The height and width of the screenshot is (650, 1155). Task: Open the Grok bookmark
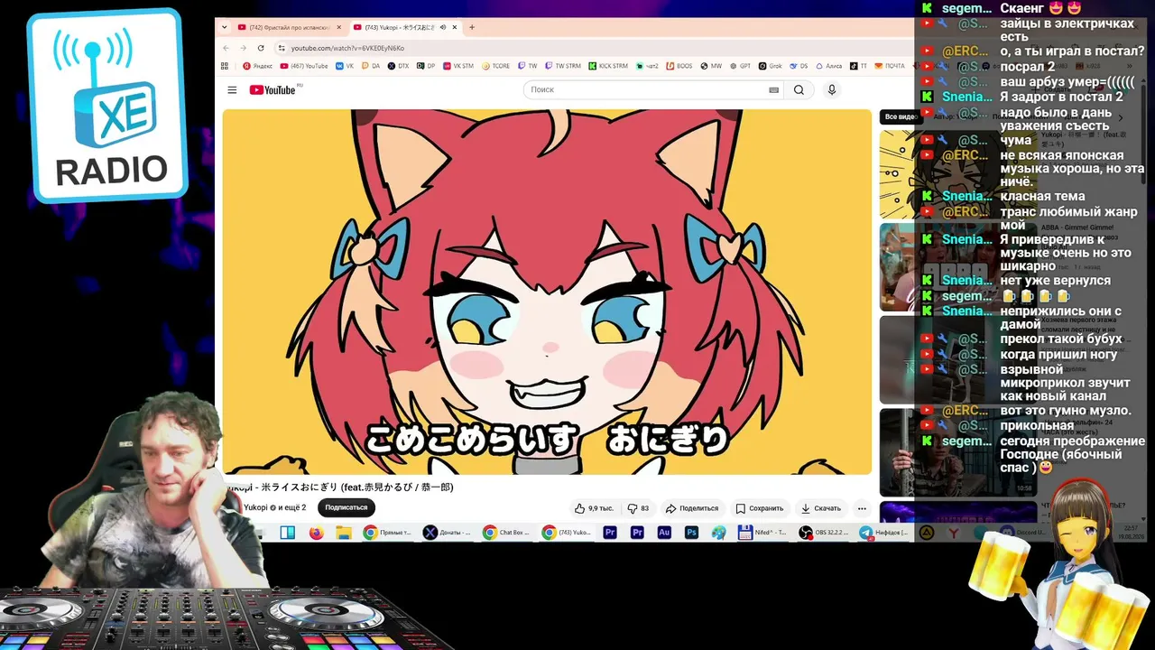[771, 66]
